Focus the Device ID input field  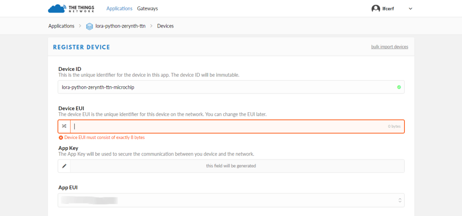[x=231, y=87]
